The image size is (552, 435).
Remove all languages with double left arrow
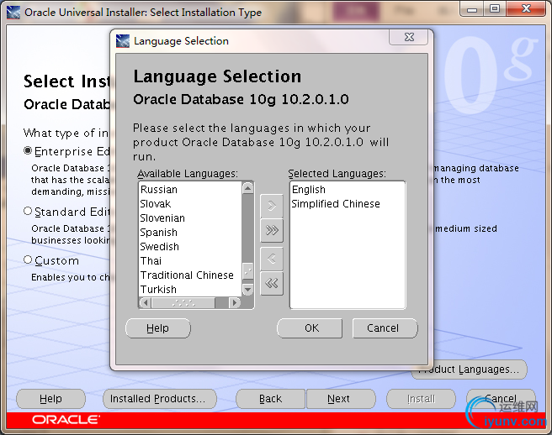tap(272, 283)
